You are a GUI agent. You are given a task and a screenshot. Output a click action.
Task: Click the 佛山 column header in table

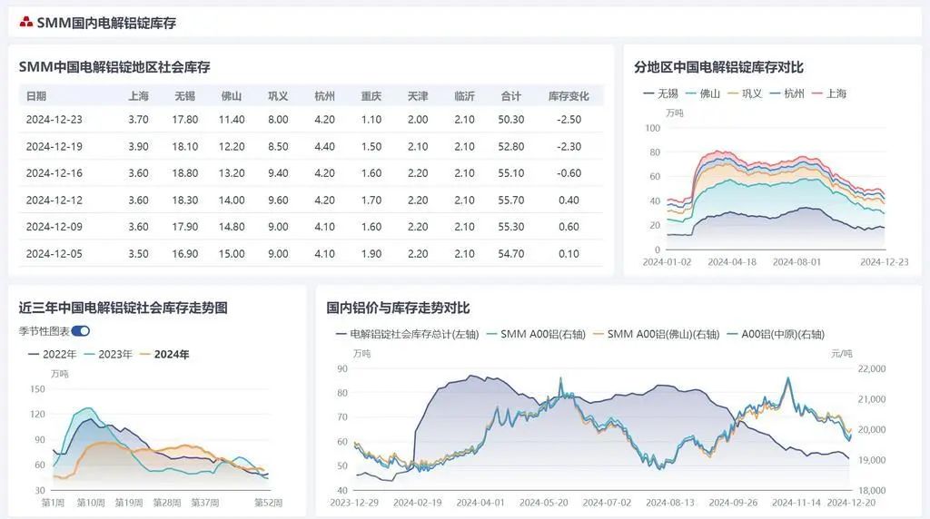[232, 96]
